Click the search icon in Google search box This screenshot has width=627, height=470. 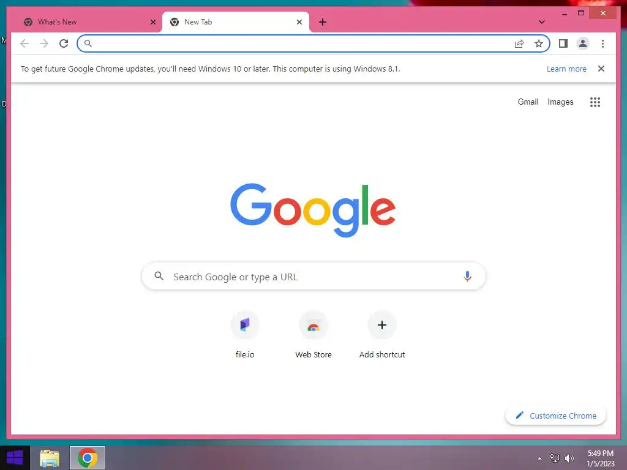click(159, 276)
